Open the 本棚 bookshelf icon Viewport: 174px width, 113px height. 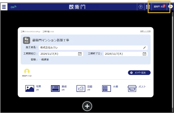[106, 88]
